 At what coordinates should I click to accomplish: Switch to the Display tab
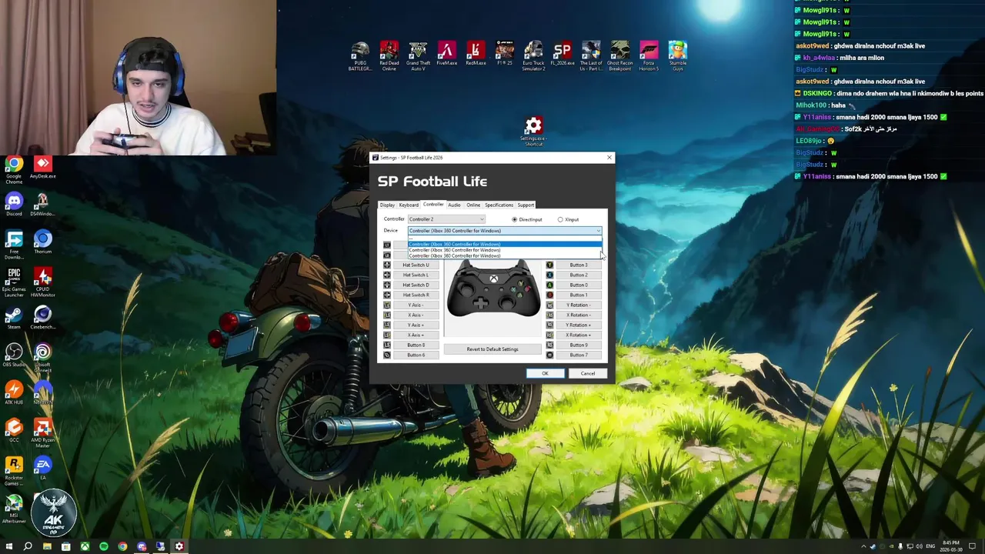pyautogui.click(x=387, y=205)
